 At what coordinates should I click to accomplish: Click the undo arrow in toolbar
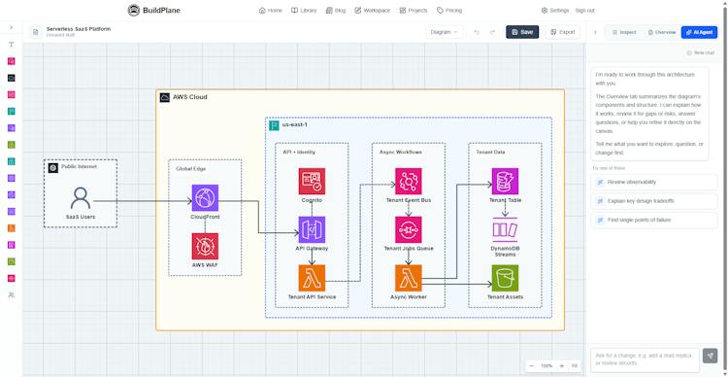point(477,32)
